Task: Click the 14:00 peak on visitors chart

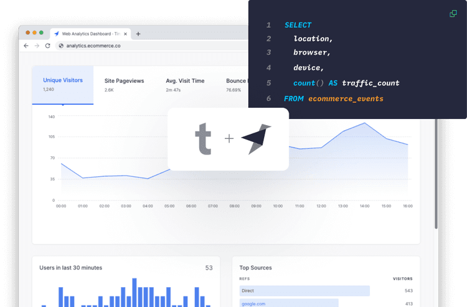Action: (364, 123)
